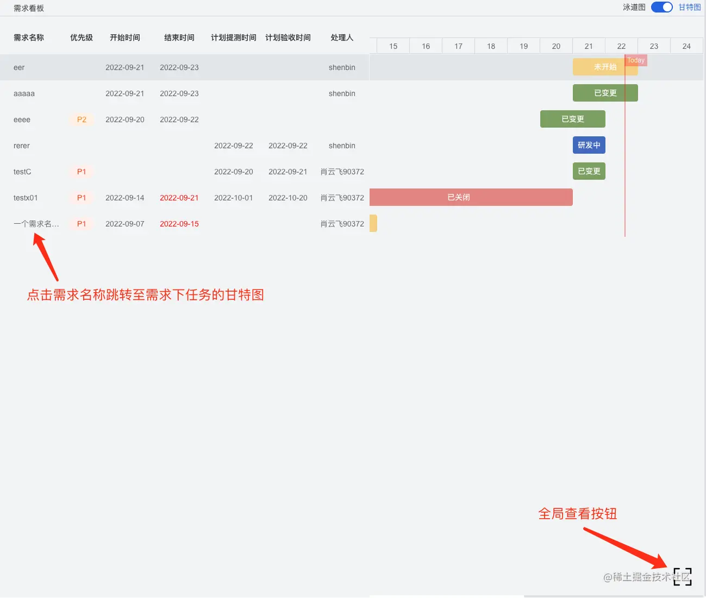Click the 需求名称 column header
706x598 pixels.
[x=29, y=37]
